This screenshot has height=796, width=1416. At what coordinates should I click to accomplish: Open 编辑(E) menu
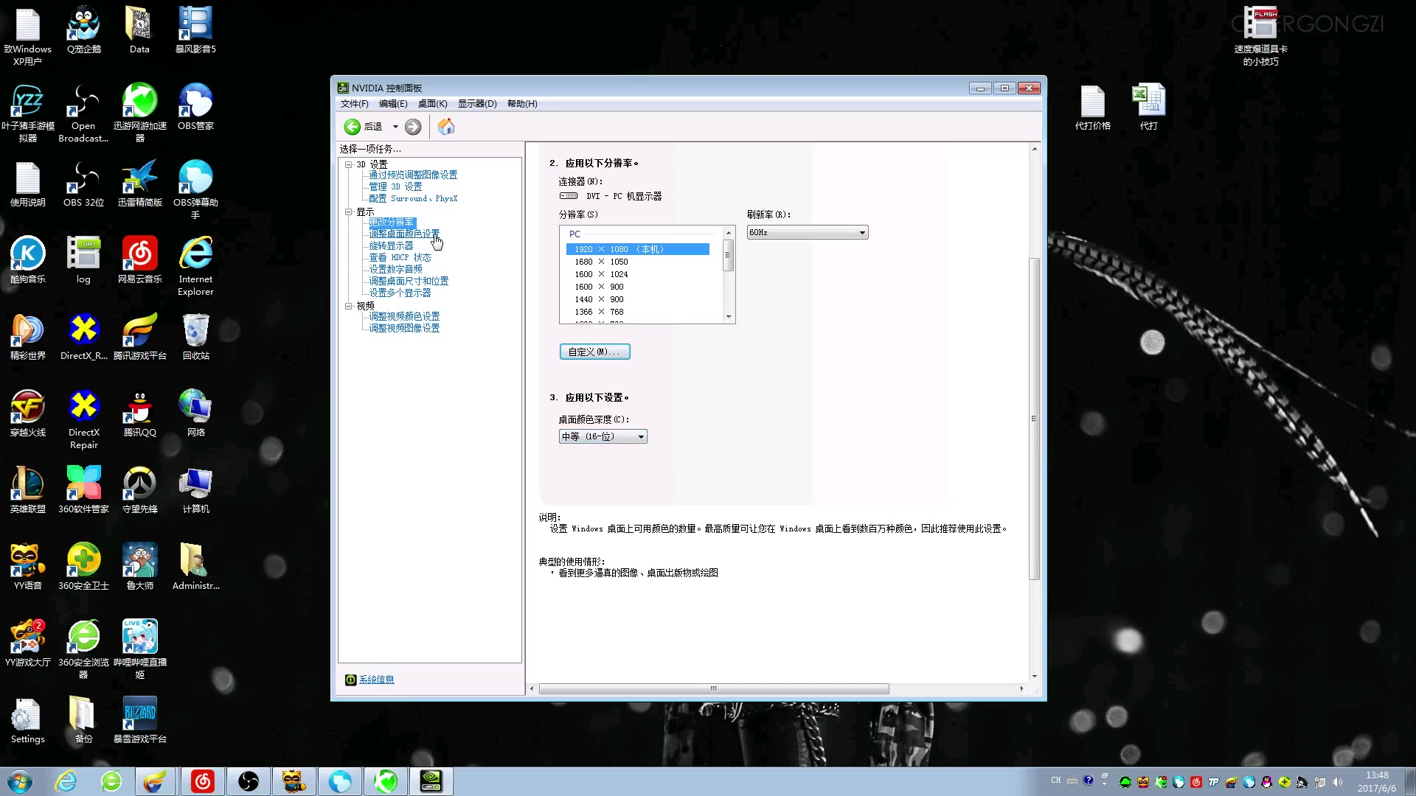click(393, 104)
